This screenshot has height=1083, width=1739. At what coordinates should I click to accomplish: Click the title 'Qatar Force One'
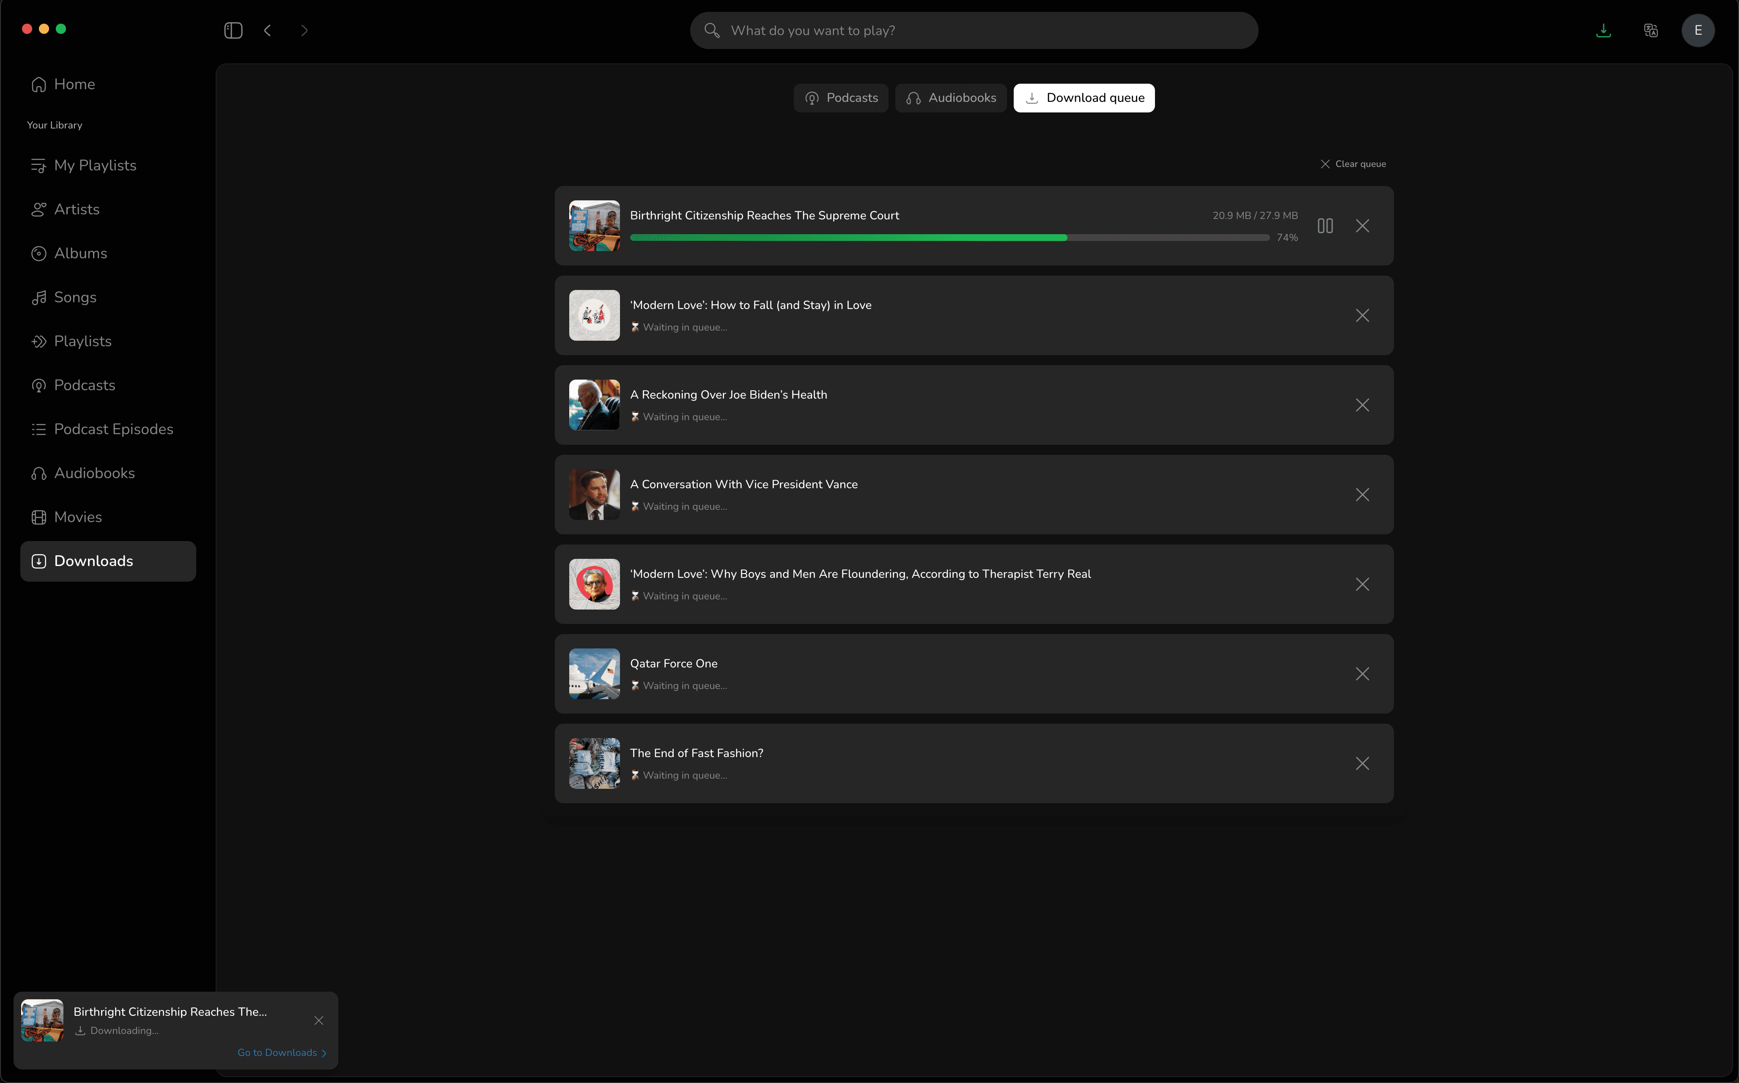pyautogui.click(x=674, y=663)
